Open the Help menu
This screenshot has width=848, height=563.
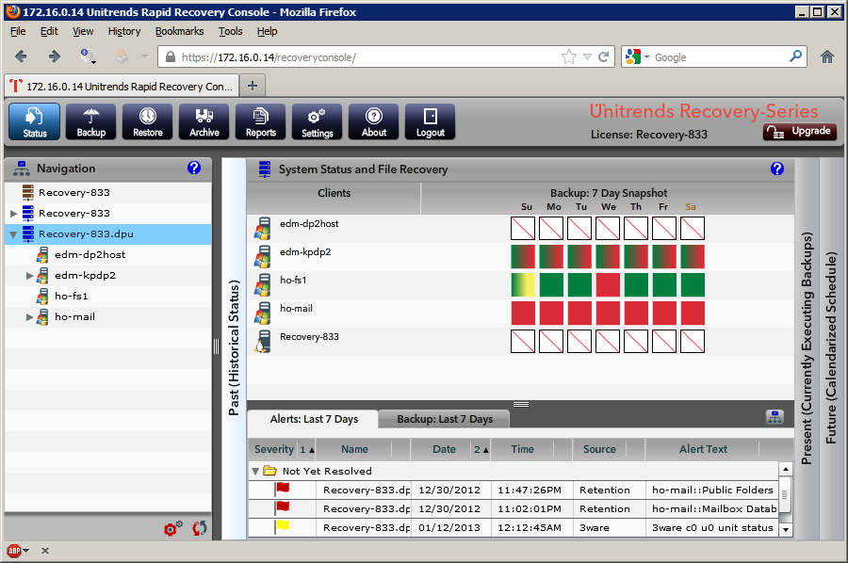[268, 31]
